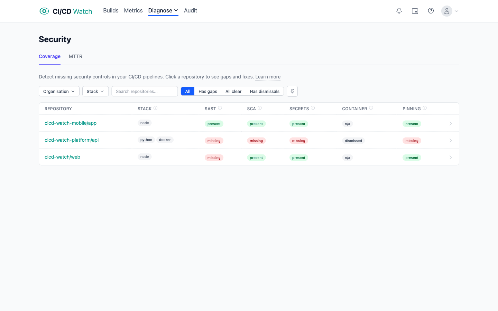This screenshot has height=311, width=498.
Task: Click the CONTAINER n/a badge for cicd-watch-mobile/app
Action: point(348,124)
